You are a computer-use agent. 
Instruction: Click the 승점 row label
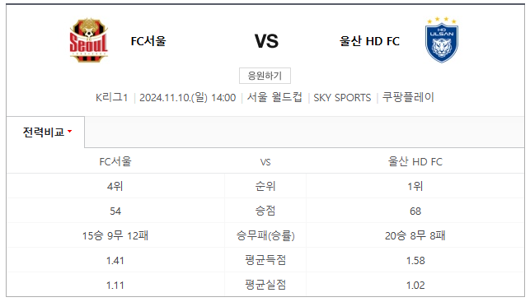[x=265, y=211]
